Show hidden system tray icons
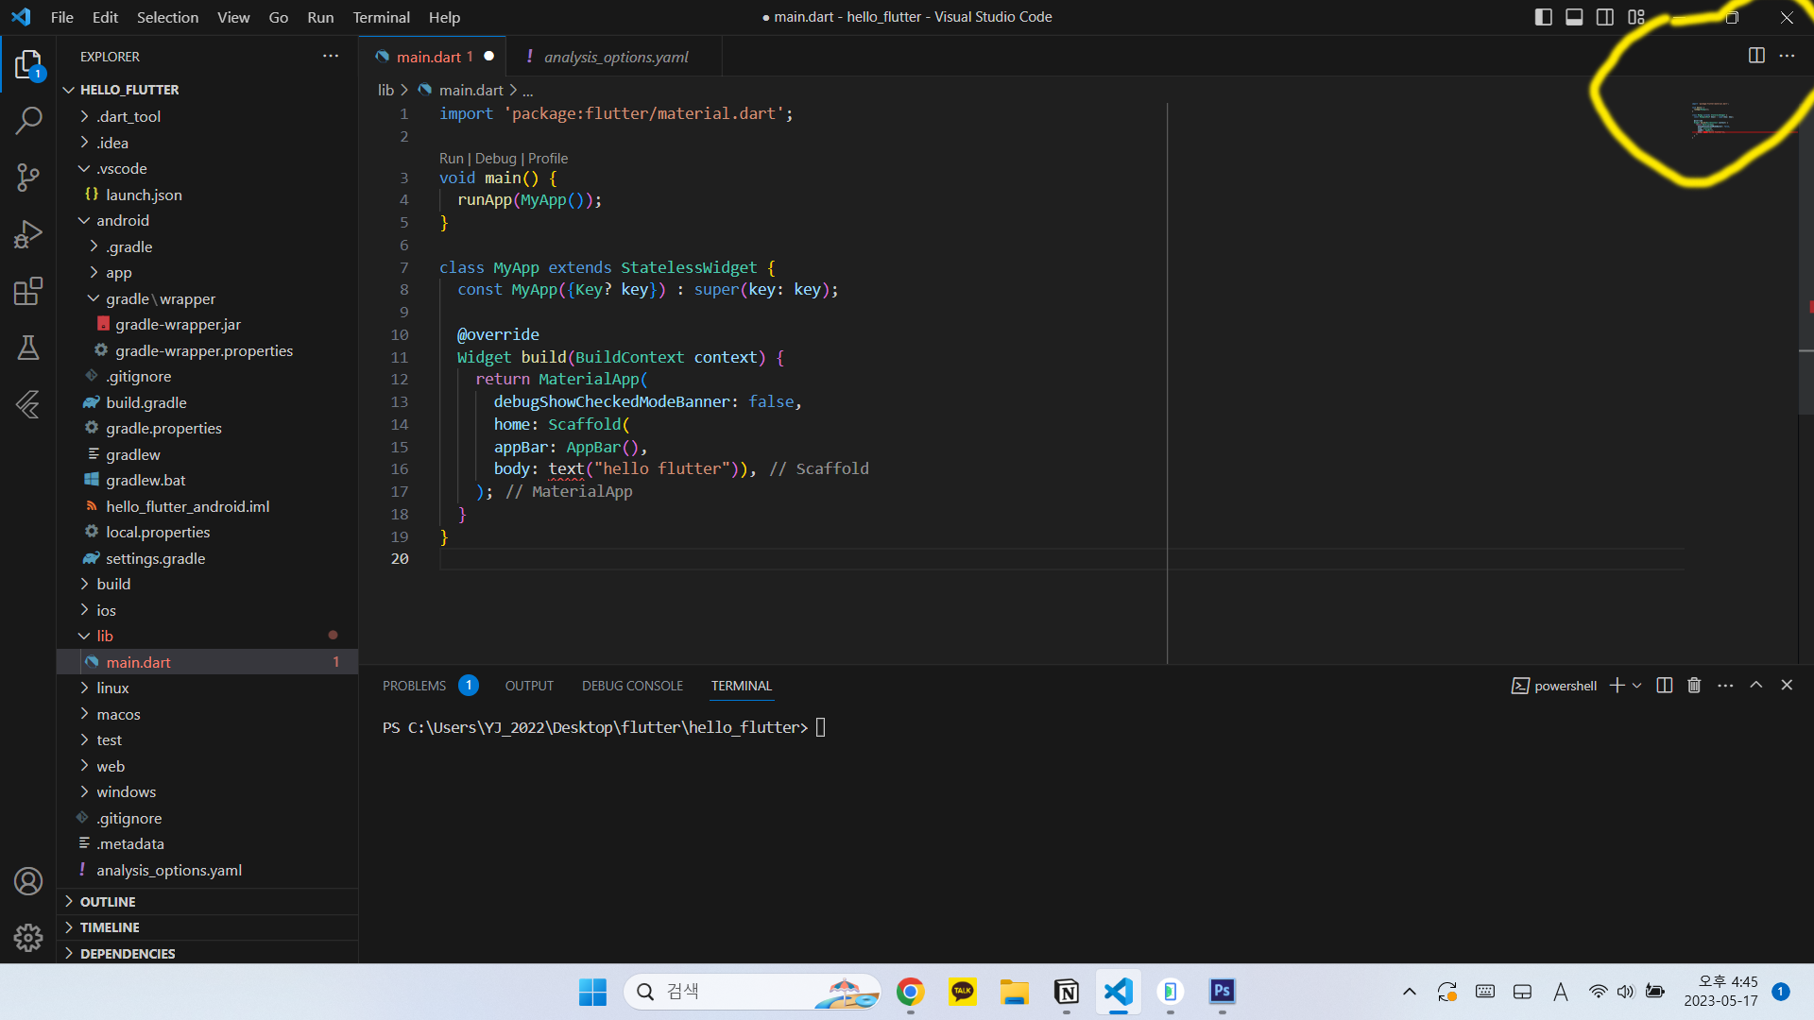Viewport: 1814px width, 1020px height. [x=1409, y=992]
